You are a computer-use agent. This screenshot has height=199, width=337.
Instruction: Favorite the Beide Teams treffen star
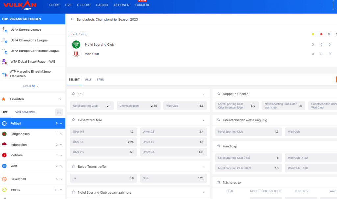pos(73,167)
